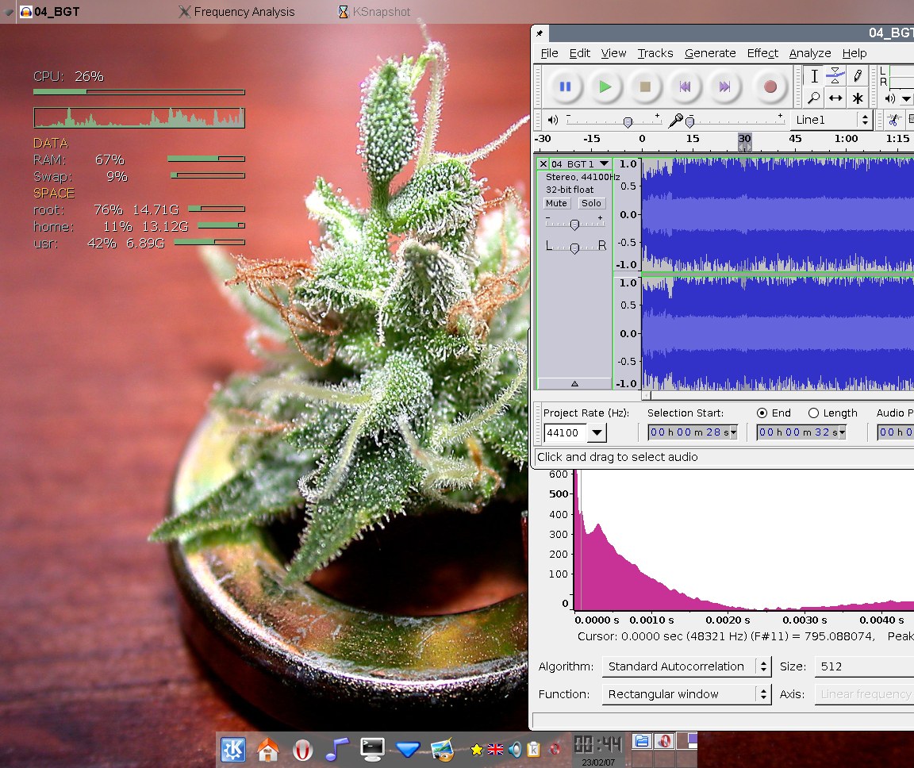Solo the 04_BGT track
This screenshot has height=768, width=914.
pyautogui.click(x=591, y=203)
